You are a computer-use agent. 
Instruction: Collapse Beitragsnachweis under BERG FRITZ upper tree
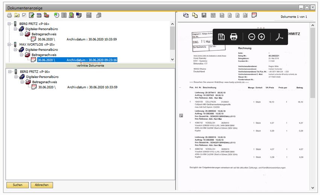(x=21, y=34)
